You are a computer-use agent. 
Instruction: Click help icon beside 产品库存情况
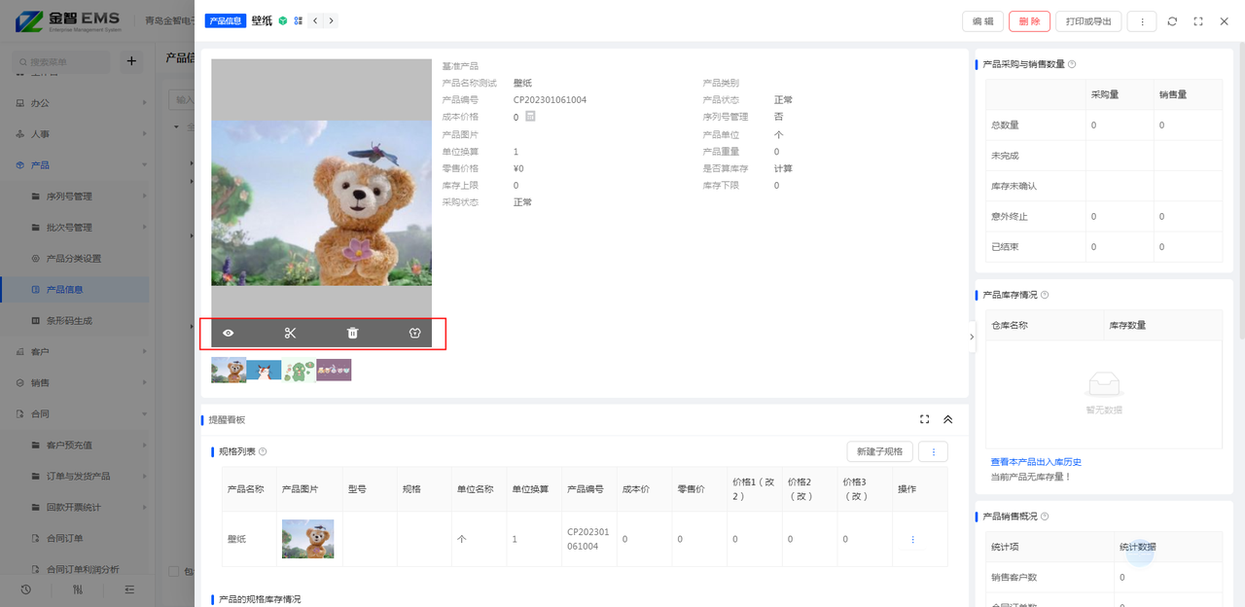coord(1045,295)
